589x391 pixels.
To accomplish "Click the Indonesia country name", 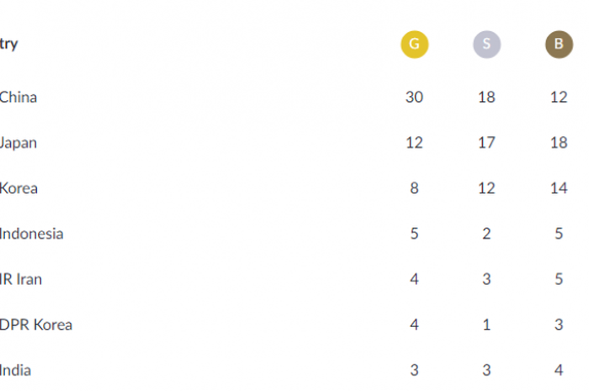I will coord(31,234).
